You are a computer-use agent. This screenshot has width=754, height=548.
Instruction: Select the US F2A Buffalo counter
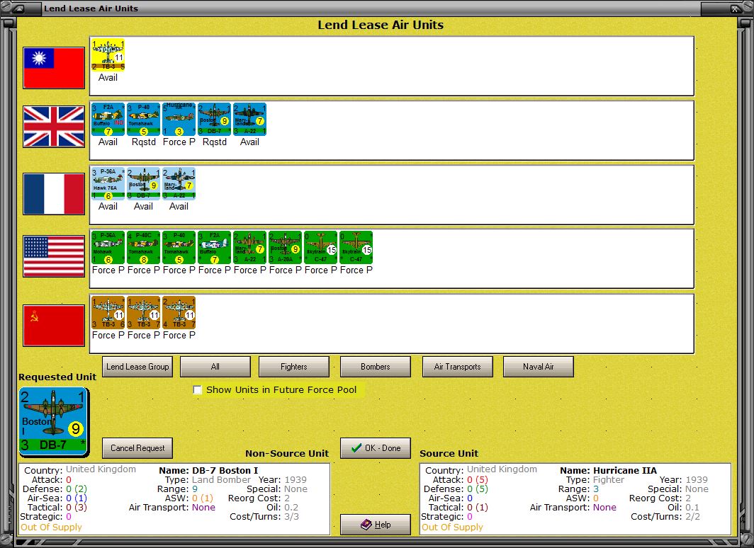[215, 247]
